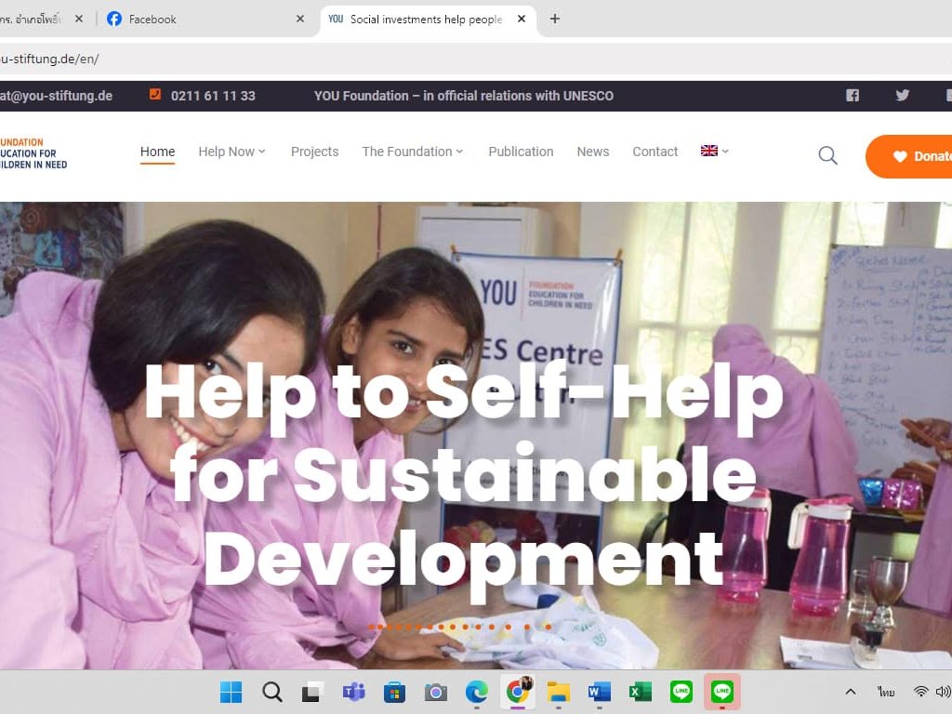Open the News menu item

(592, 152)
